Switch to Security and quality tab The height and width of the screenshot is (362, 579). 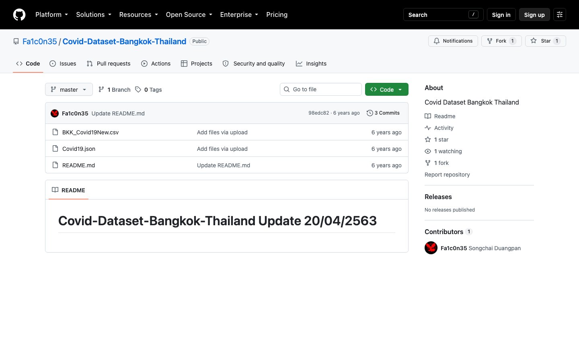tap(254, 64)
